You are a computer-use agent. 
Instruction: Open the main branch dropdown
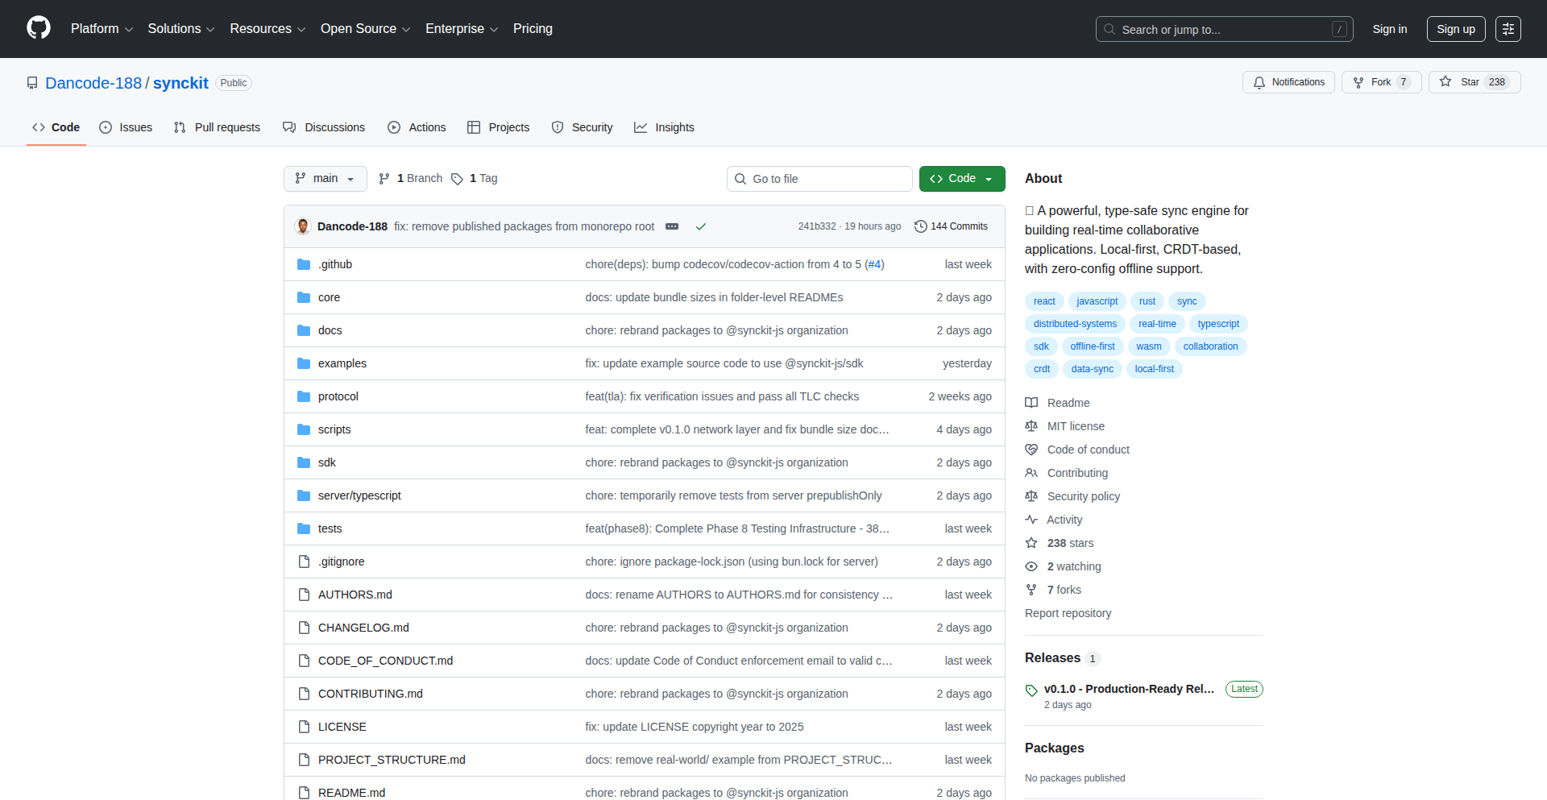pyautogui.click(x=325, y=178)
